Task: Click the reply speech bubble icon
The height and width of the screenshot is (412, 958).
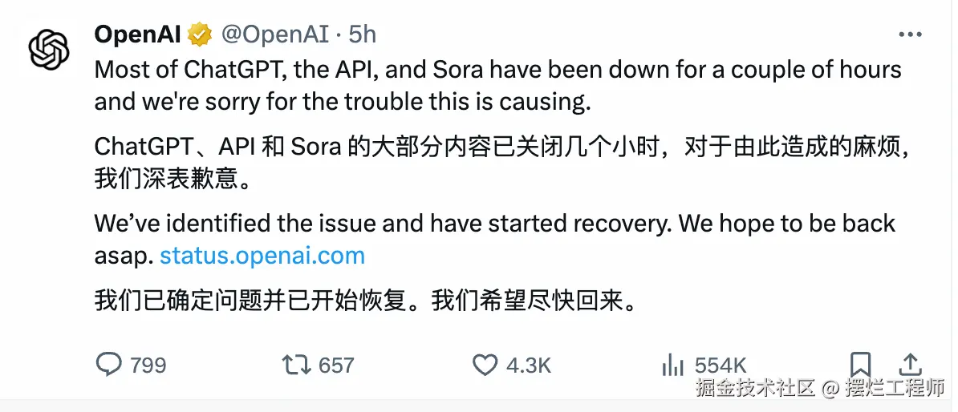Action: tap(108, 365)
